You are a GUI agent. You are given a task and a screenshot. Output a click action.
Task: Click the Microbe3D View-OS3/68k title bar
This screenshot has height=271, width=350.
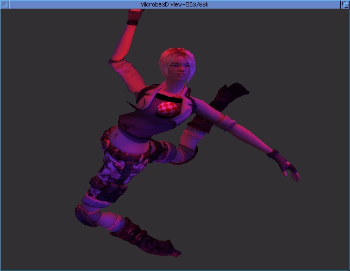pyautogui.click(x=174, y=4)
